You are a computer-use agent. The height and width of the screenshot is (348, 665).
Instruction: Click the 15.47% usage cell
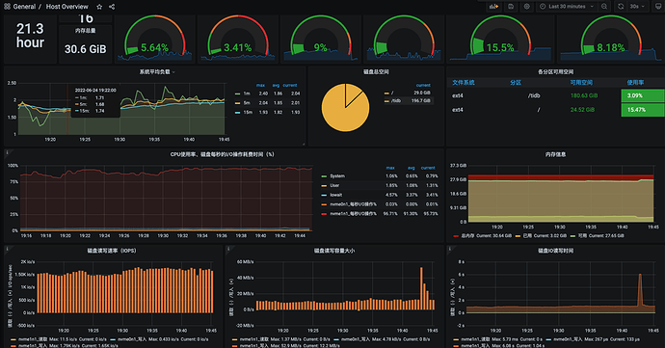coord(643,110)
